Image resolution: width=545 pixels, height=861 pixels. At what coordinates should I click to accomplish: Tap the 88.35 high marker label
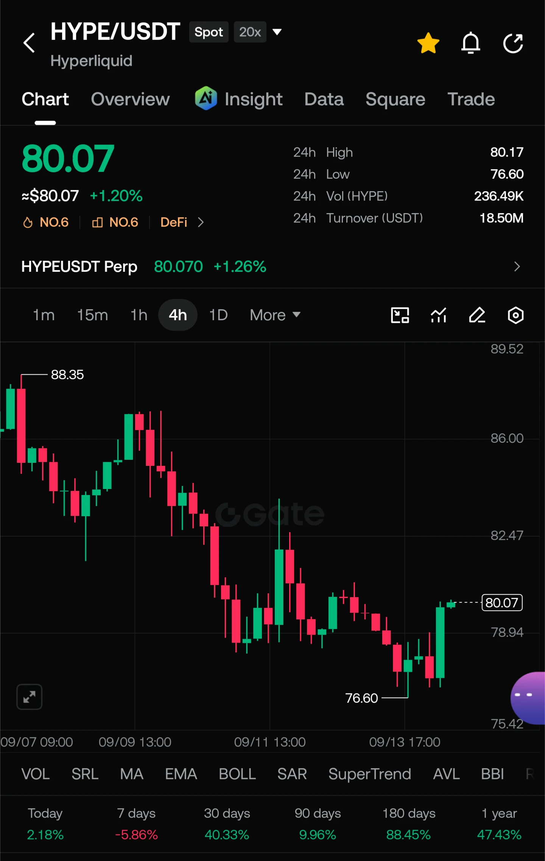click(67, 375)
